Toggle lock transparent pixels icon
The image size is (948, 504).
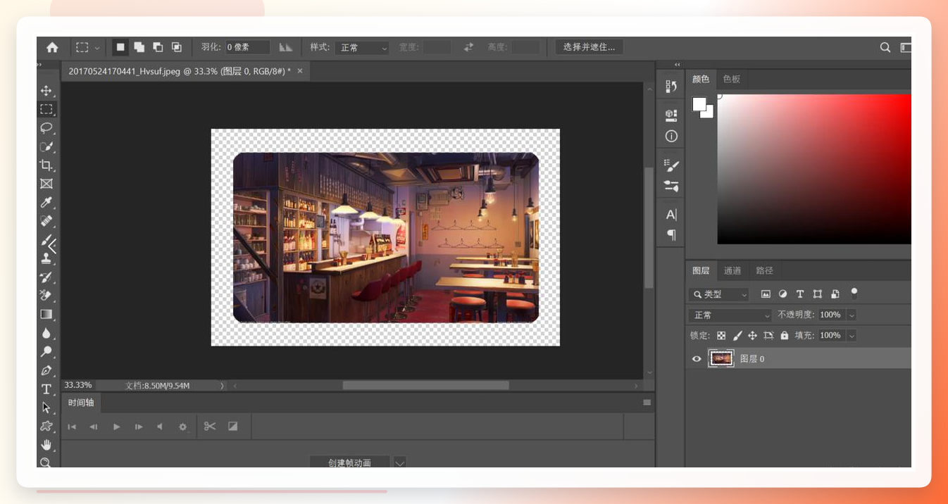click(x=721, y=336)
